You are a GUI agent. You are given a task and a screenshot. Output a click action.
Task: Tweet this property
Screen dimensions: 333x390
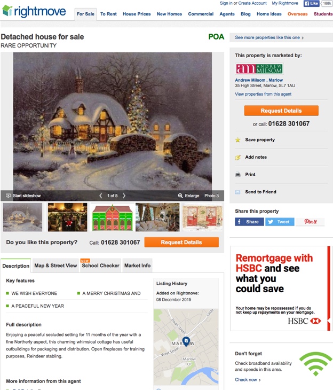[280, 222]
